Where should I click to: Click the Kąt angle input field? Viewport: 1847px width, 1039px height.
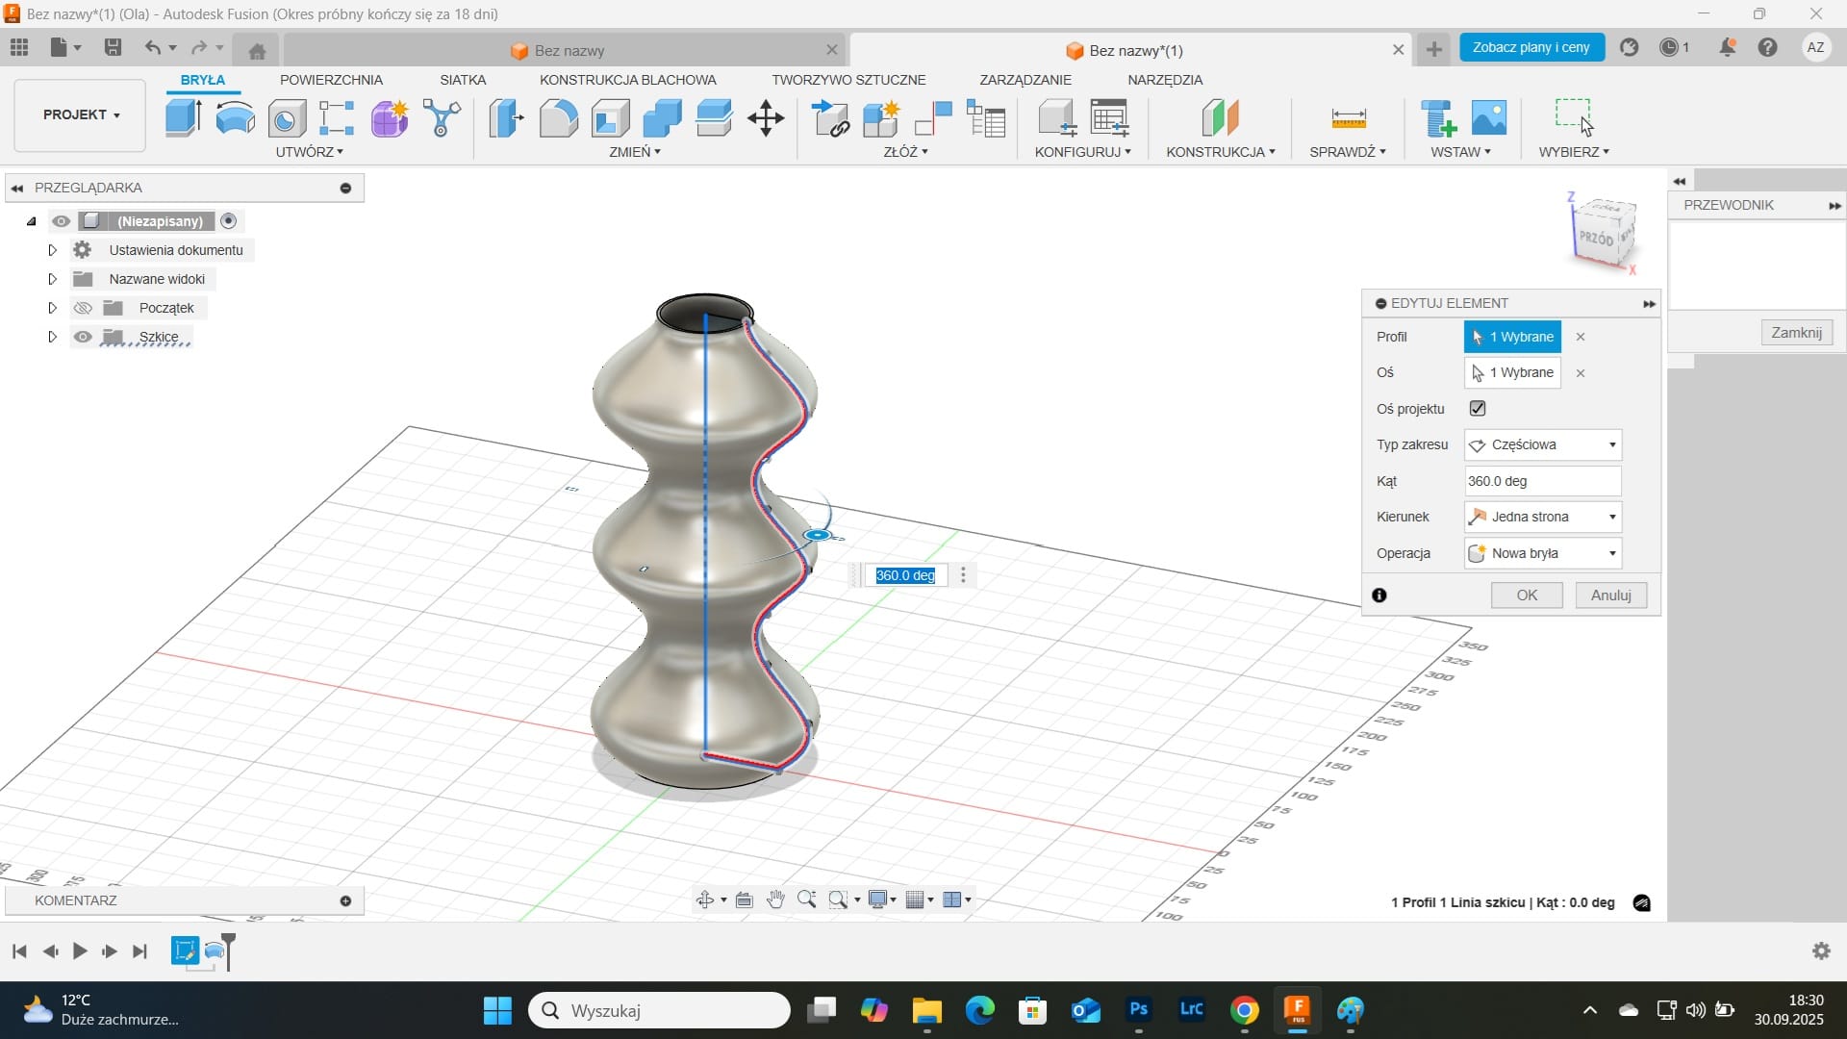(x=1541, y=481)
